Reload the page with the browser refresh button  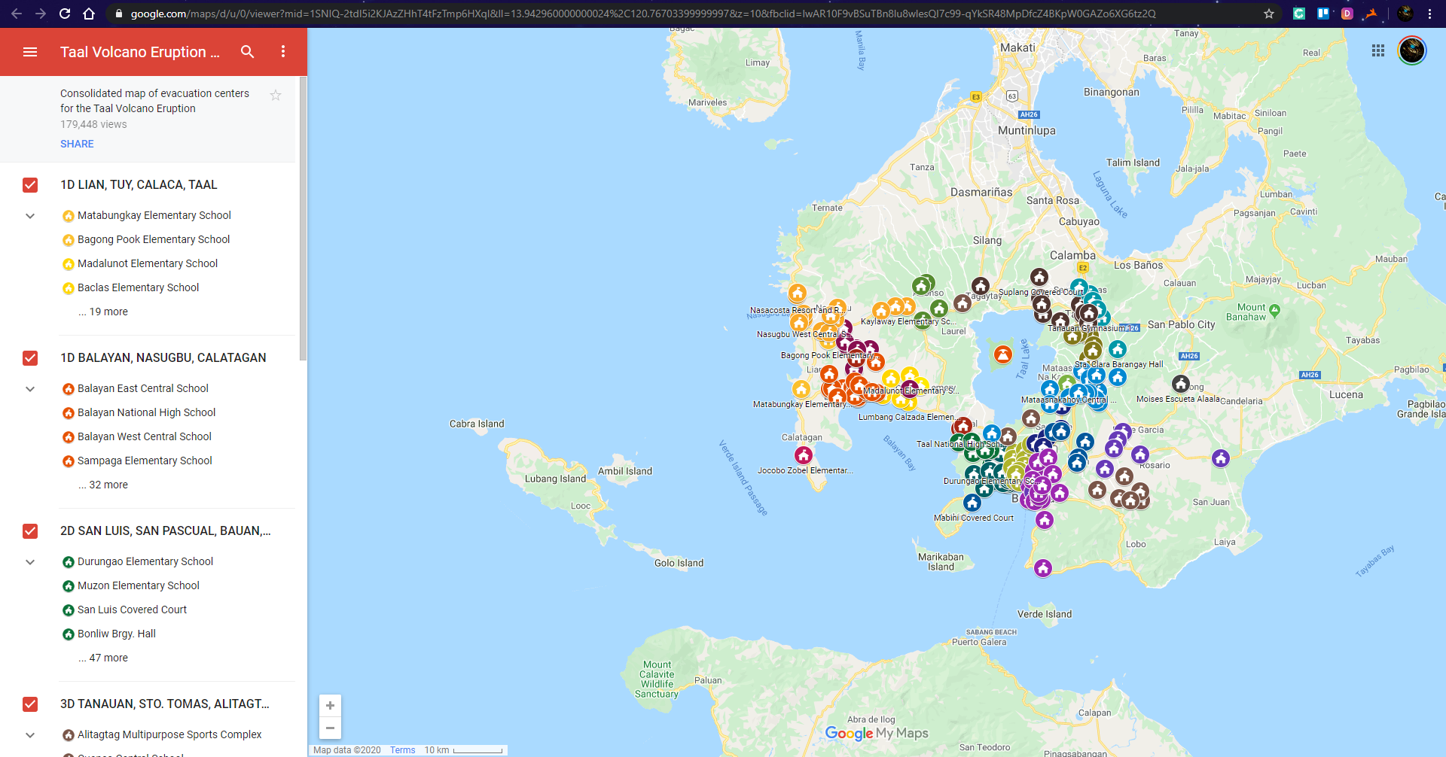coord(65,14)
